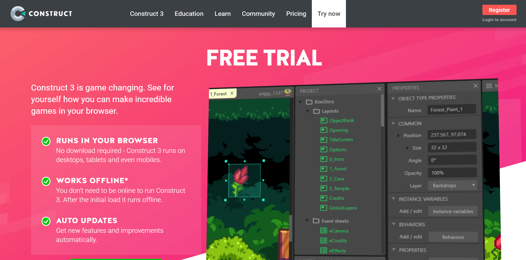Click the piggy_1337 user avatar icon
The width and height of the screenshot is (526, 260).
[288, 92]
